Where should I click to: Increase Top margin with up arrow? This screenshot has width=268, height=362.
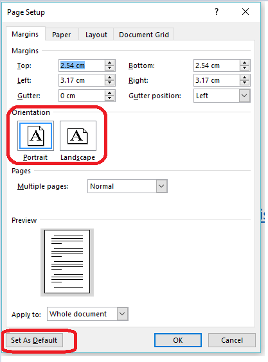(x=110, y=63)
